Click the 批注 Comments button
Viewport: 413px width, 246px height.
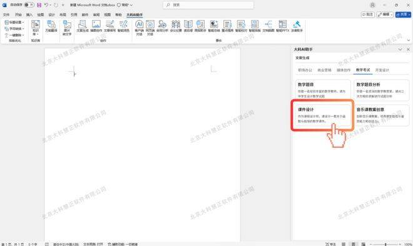tap(368, 14)
